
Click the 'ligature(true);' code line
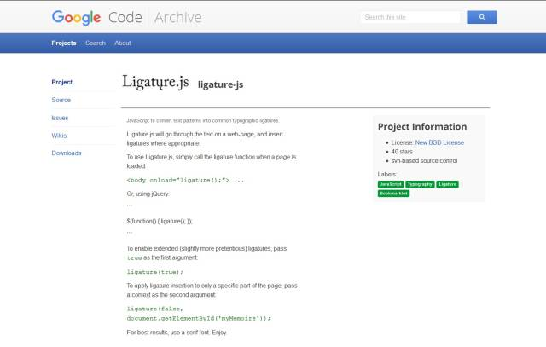pos(155,272)
